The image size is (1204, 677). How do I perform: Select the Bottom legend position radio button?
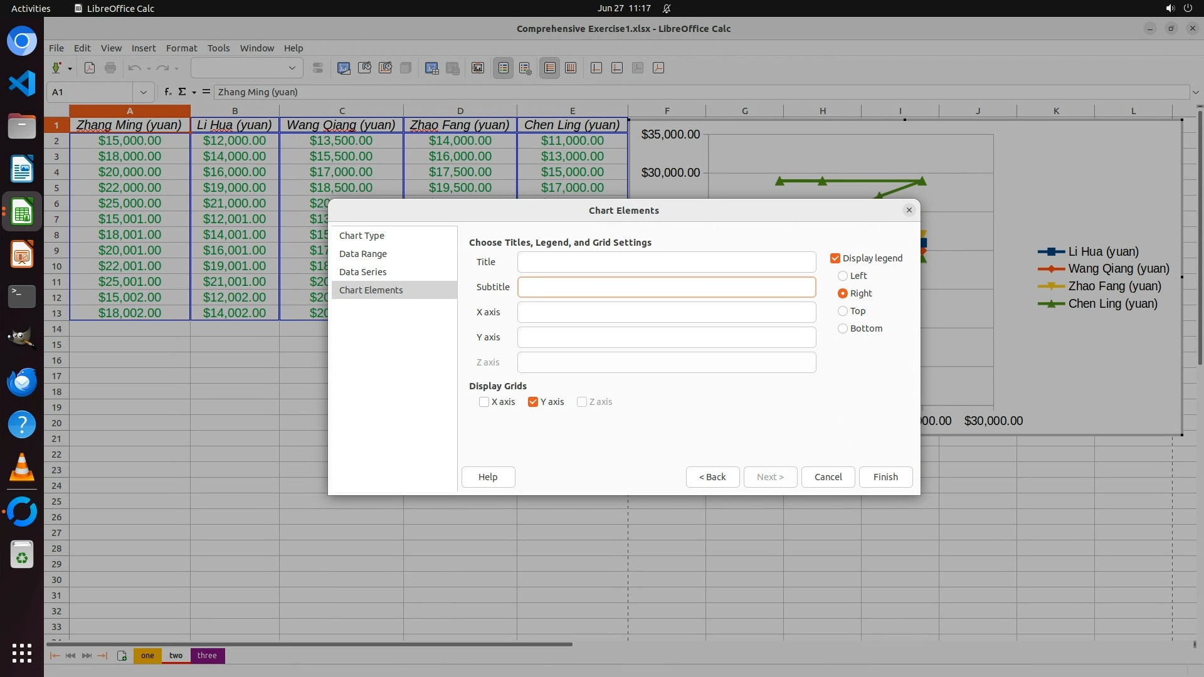843,328
